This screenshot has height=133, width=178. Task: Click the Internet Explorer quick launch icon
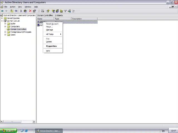click(x=26, y=131)
